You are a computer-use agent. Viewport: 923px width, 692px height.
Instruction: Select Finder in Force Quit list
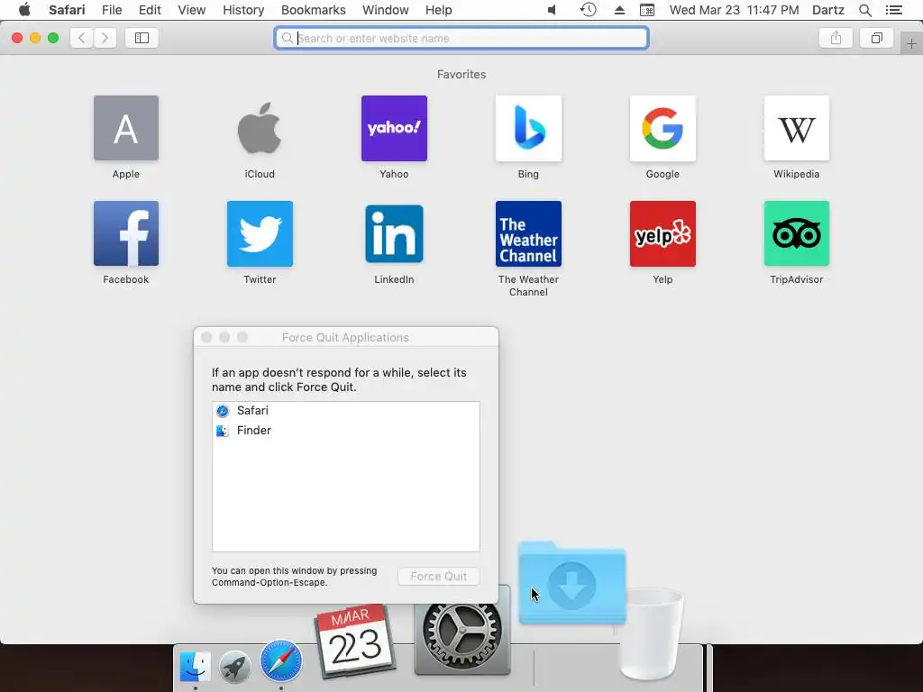click(x=345, y=431)
